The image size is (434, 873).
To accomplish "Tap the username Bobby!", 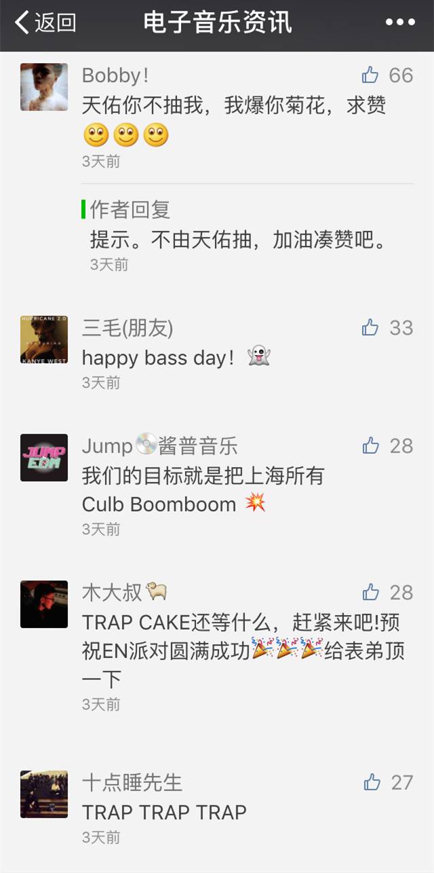I will pyautogui.click(x=116, y=75).
